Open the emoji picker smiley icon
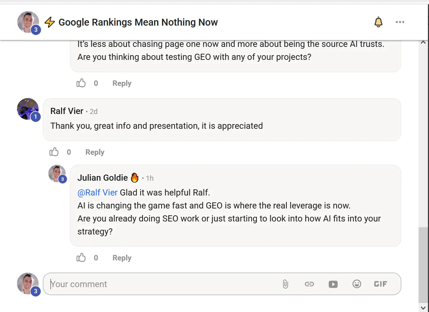429x312 pixels. (357, 284)
